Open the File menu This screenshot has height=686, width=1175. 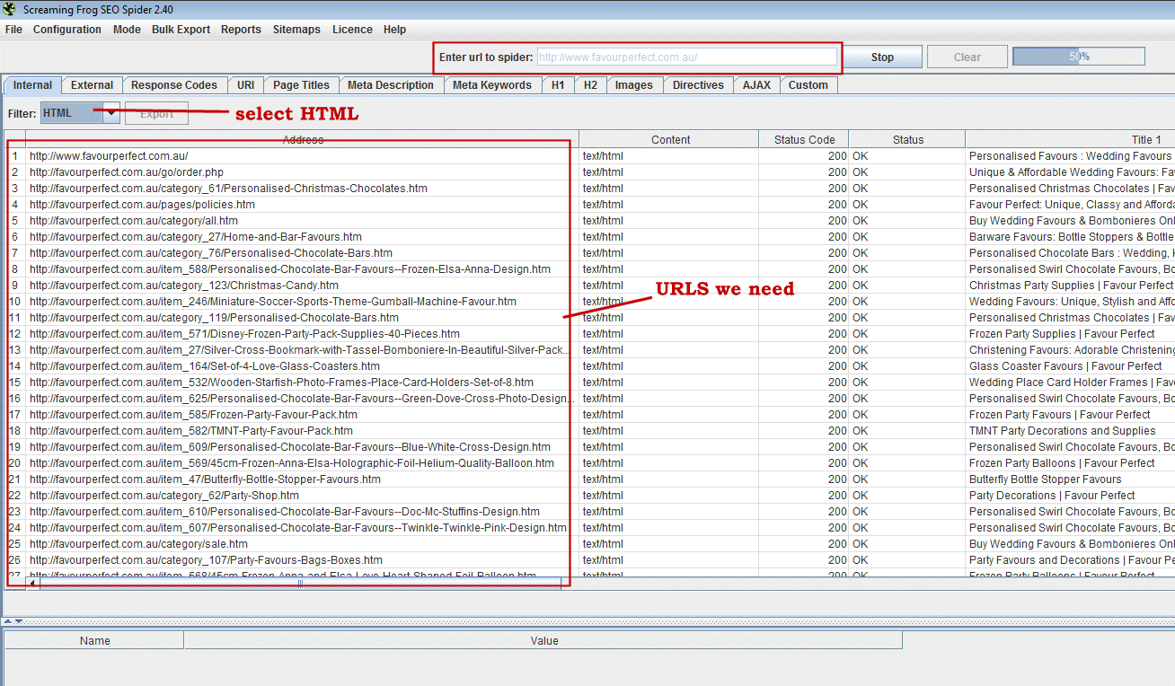coord(13,30)
